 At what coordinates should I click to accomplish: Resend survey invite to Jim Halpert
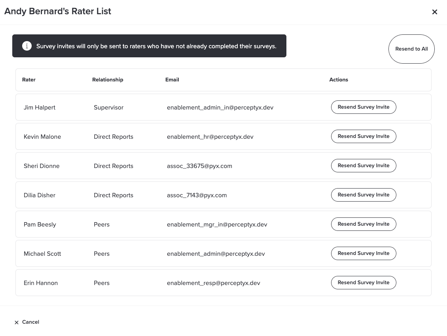point(364,107)
